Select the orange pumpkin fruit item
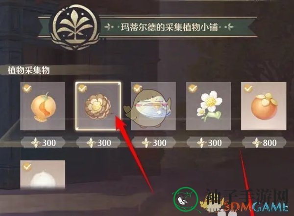 [43, 106]
